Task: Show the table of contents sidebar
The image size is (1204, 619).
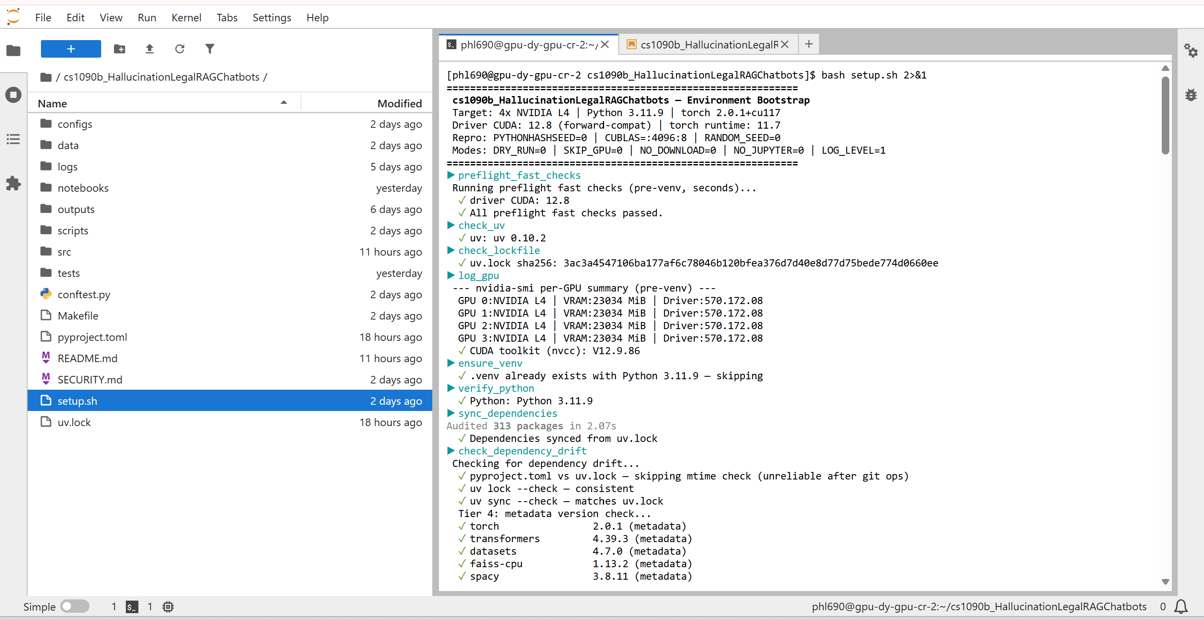Action: tap(13, 139)
